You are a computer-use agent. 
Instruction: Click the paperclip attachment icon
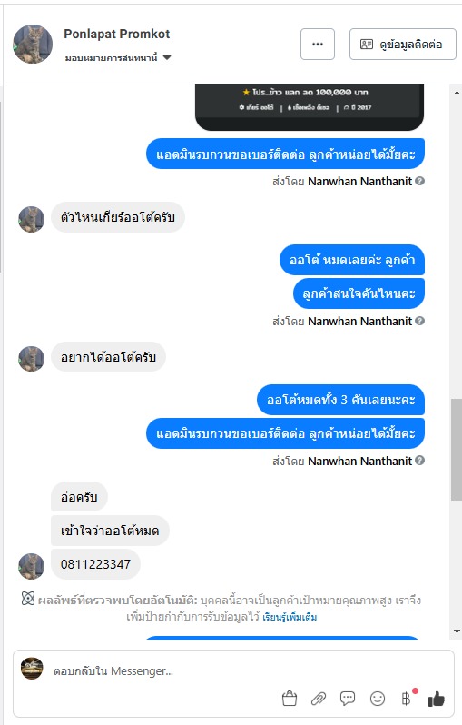point(319,699)
